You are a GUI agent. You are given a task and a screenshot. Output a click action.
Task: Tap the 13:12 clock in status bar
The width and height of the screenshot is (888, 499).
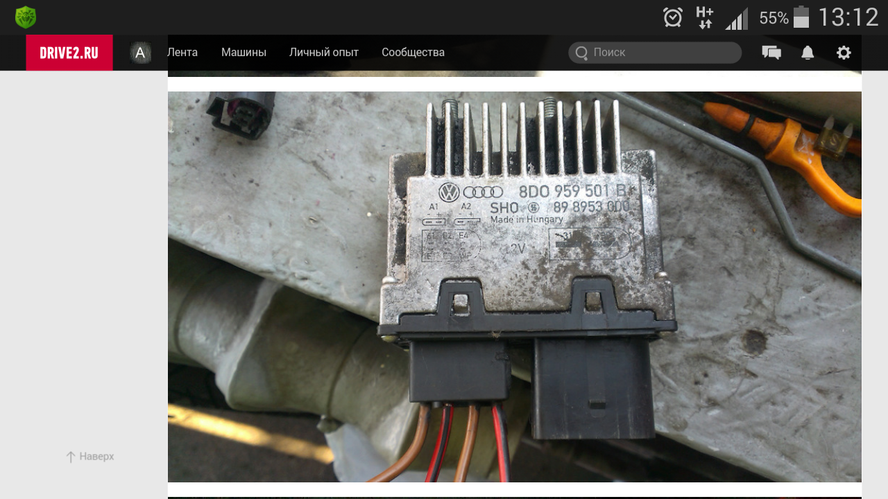click(x=848, y=17)
